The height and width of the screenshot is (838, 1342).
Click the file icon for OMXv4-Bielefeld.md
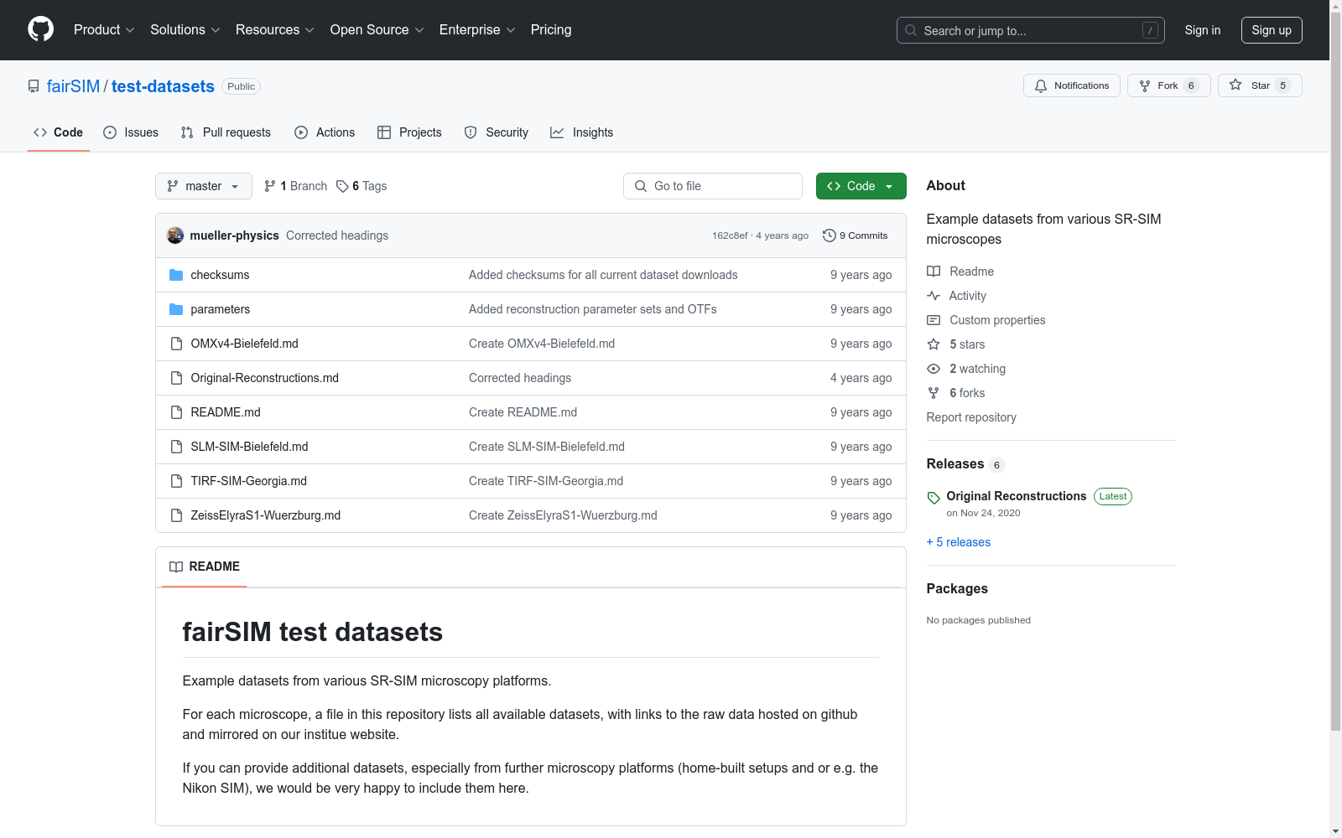[x=176, y=344]
